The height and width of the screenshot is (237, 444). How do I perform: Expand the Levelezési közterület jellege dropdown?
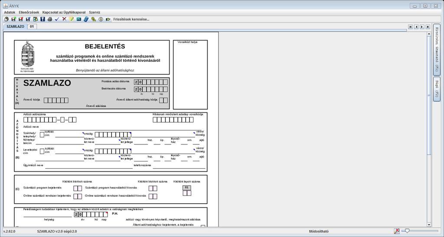[x=119, y=157]
